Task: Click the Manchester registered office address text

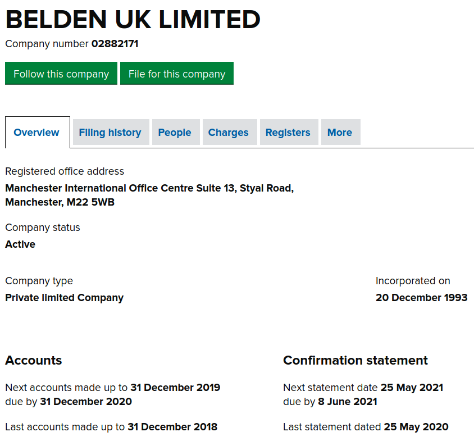Action: click(x=149, y=195)
